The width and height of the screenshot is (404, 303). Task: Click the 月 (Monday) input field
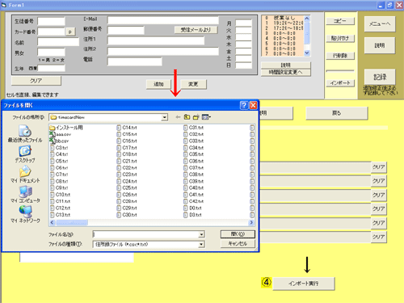point(243,23)
